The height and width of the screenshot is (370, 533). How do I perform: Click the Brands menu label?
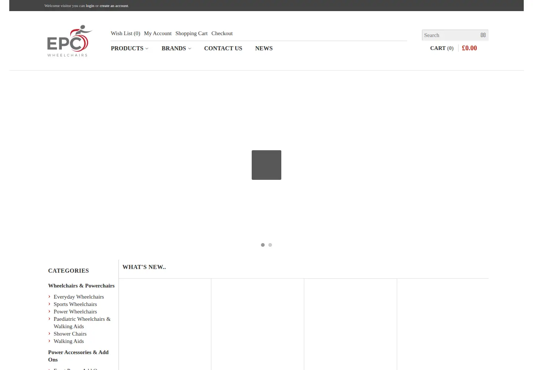point(174,48)
